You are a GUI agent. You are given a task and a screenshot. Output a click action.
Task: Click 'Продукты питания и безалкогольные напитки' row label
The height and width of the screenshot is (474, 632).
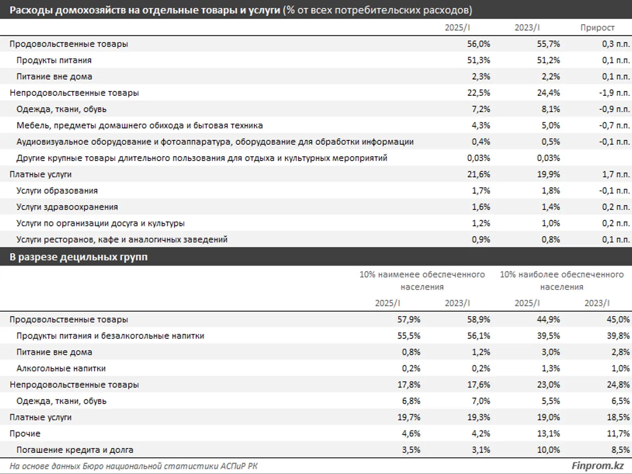tap(110, 336)
